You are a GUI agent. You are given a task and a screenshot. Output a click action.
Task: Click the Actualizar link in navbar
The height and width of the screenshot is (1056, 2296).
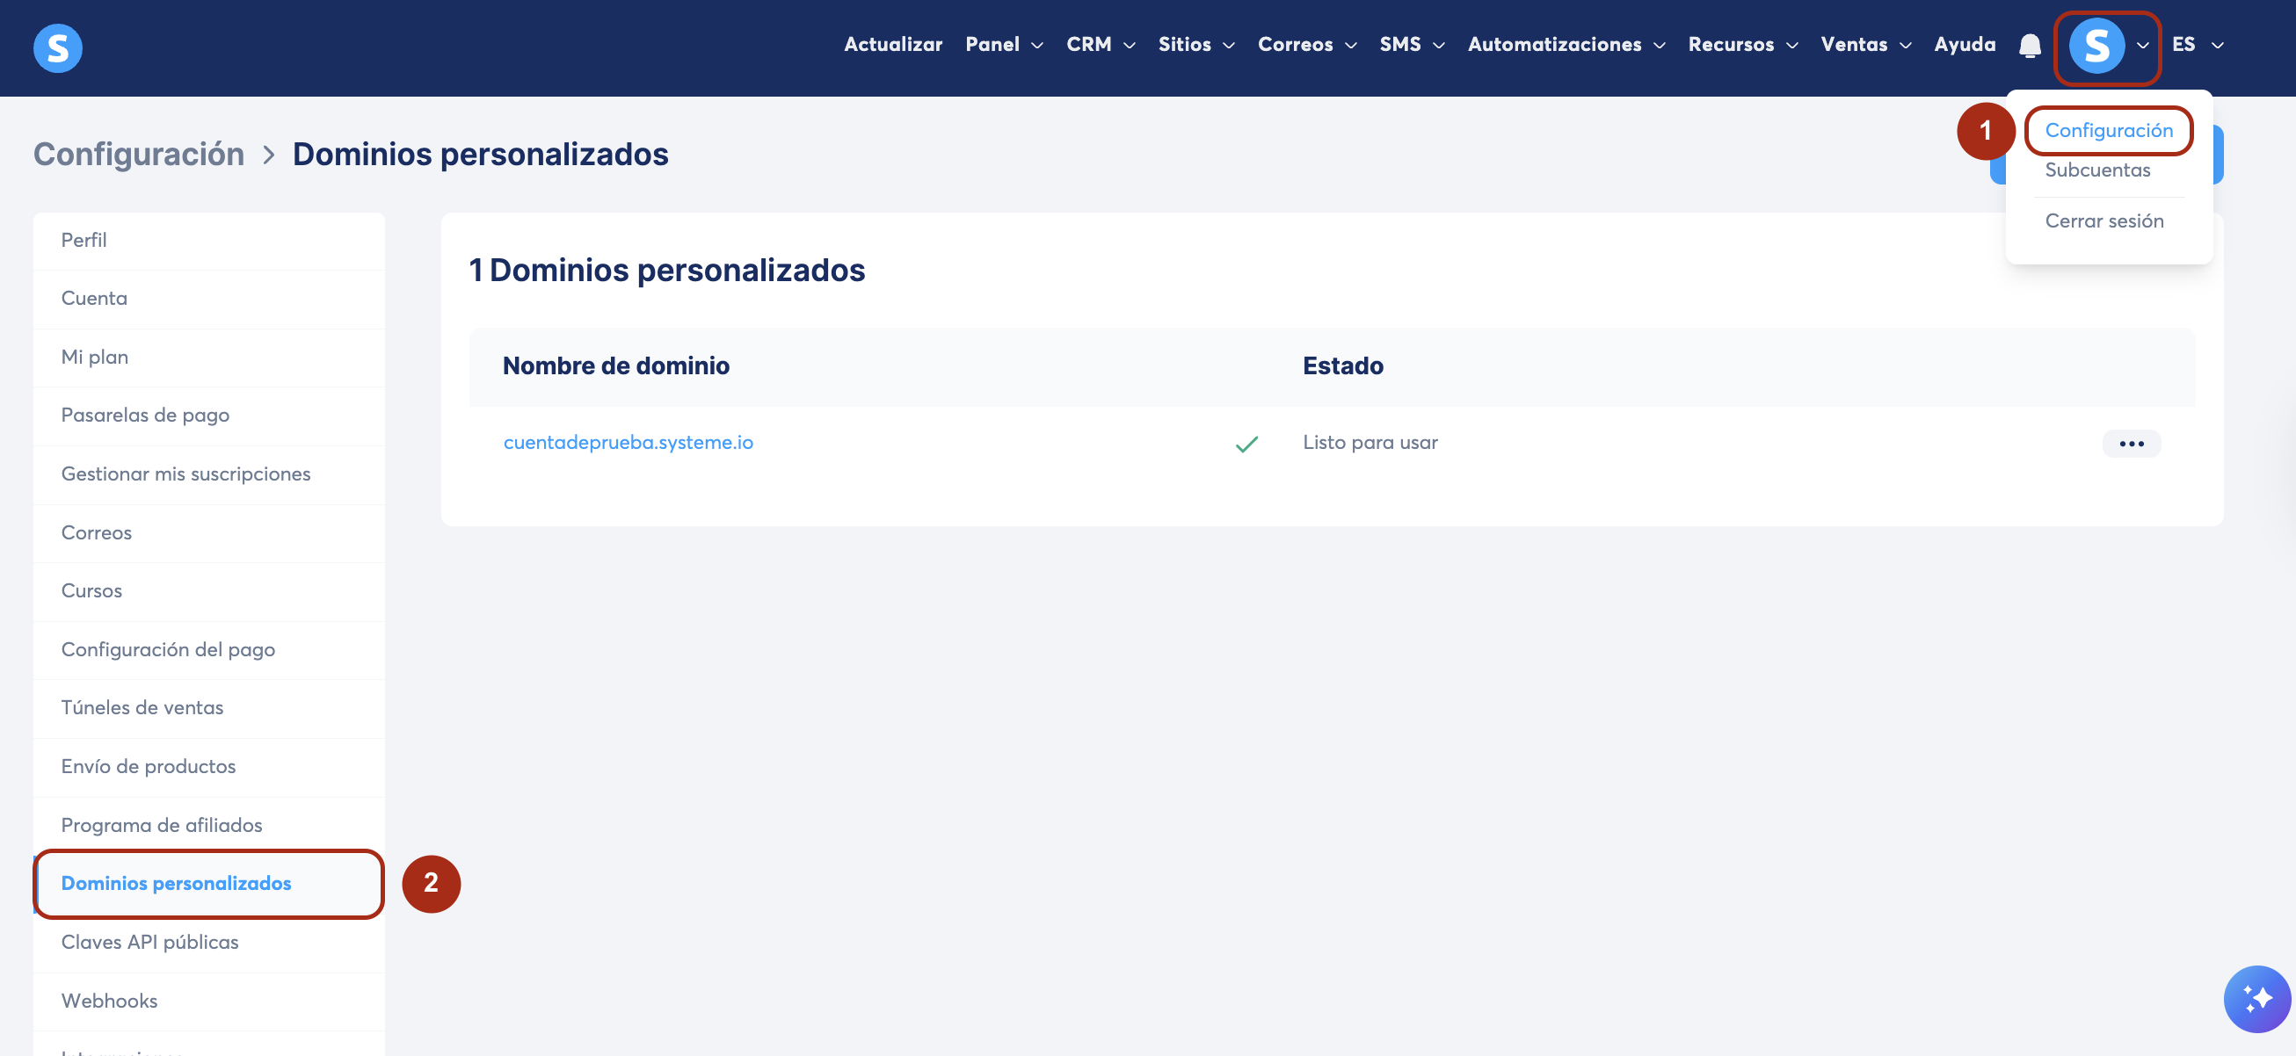[x=892, y=45]
